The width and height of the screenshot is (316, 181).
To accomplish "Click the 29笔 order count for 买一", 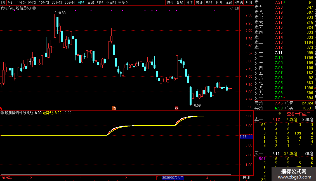I will tap(309, 153).
